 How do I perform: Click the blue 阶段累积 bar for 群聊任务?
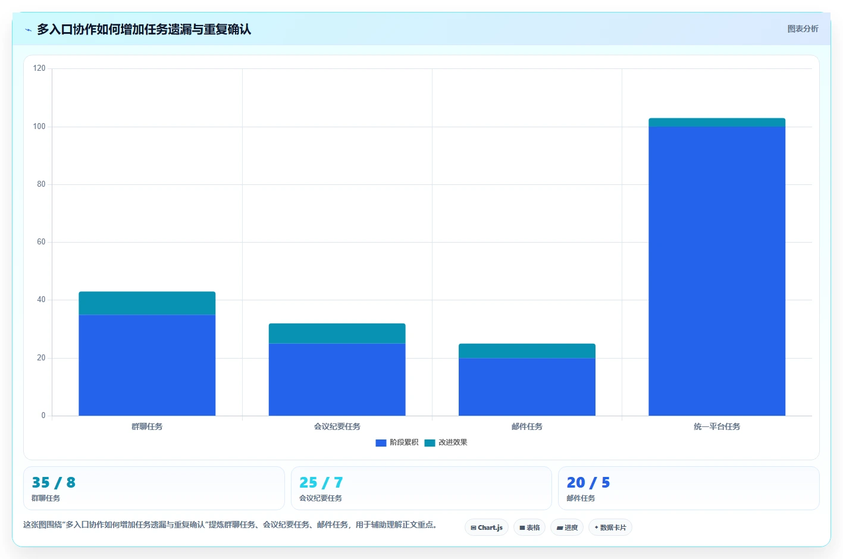[147, 365]
